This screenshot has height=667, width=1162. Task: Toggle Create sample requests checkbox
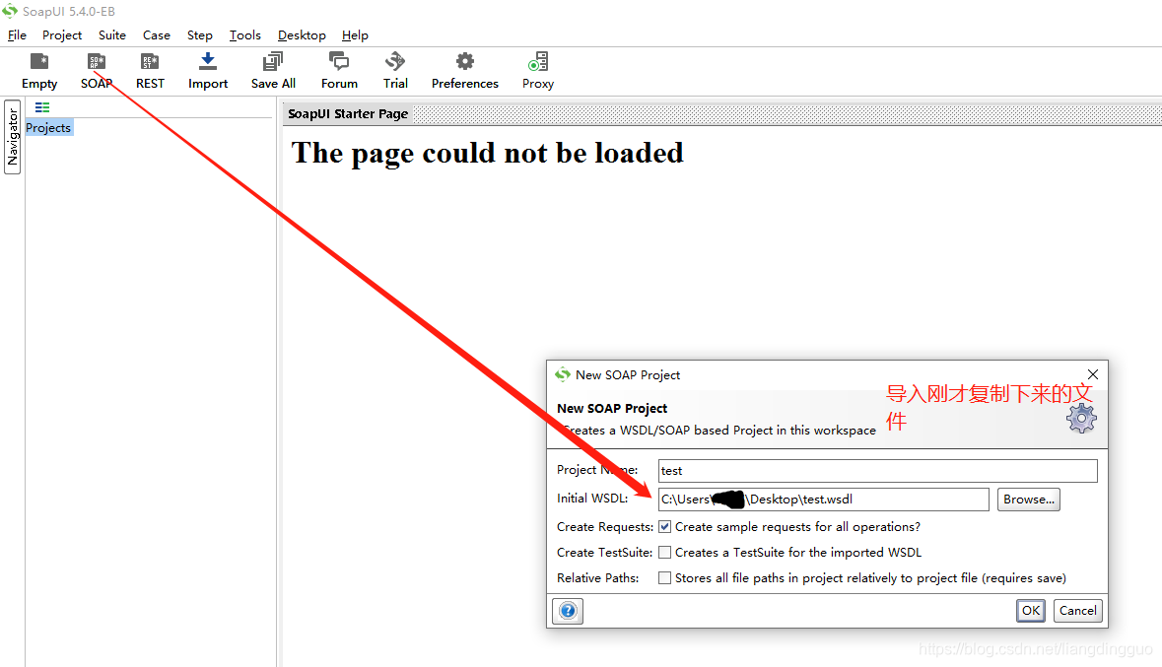click(x=664, y=527)
